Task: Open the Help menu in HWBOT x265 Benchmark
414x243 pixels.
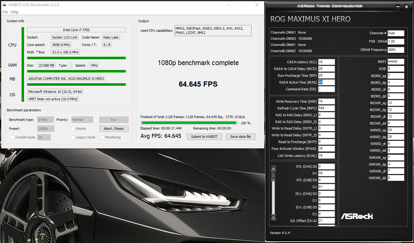Action: pos(14,12)
